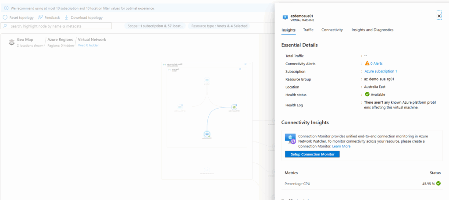Click the top node inside the subnet

pyautogui.click(x=207, y=80)
